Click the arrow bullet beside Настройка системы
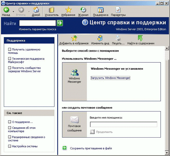Screen dimensions: 170x156 (10, 146)
